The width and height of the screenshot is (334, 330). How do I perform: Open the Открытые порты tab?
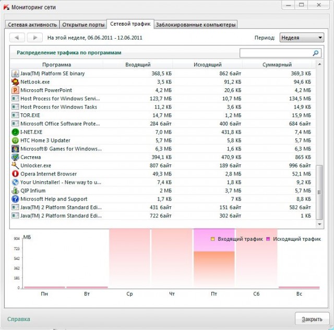pyautogui.click(x=82, y=25)
